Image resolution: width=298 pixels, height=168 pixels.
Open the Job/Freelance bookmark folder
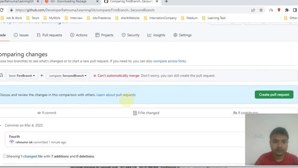[x=99, y=18]
